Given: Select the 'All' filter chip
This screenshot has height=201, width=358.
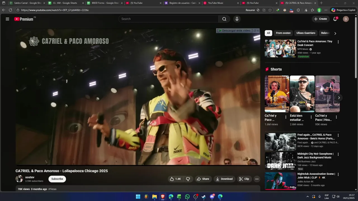Looking at the screenshot, I should click(268, 33).
